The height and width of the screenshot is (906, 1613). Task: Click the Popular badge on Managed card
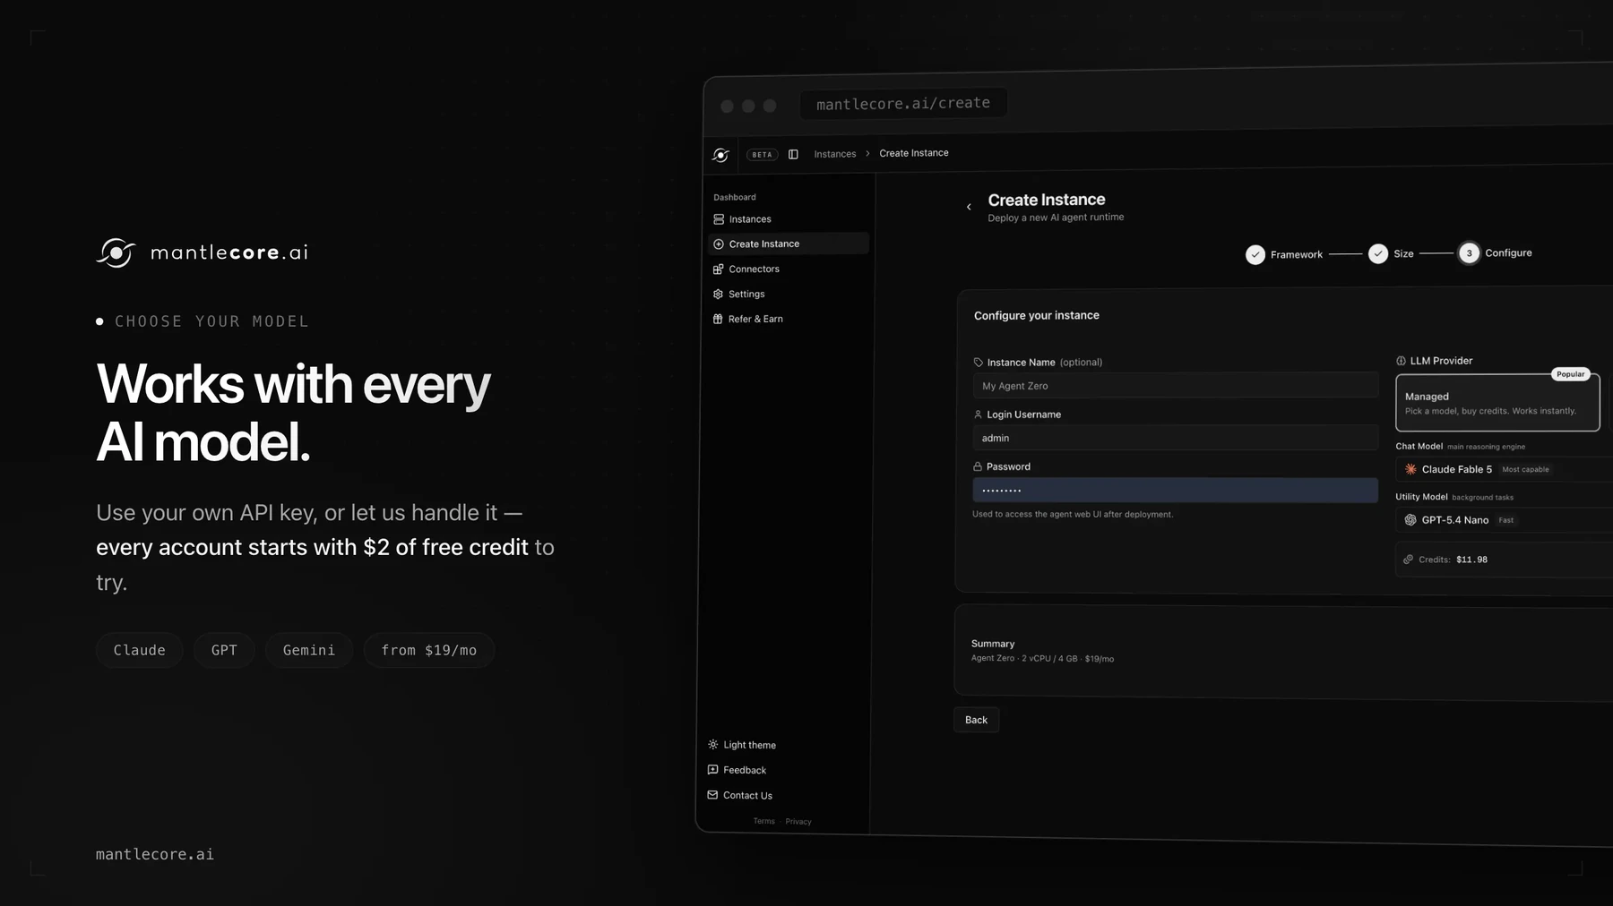(x=1571, y=374)
